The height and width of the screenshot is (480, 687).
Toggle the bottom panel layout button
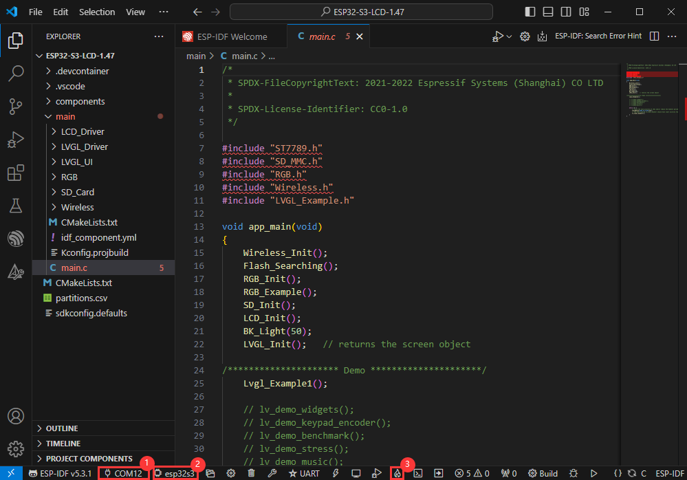tap(547, 12)
